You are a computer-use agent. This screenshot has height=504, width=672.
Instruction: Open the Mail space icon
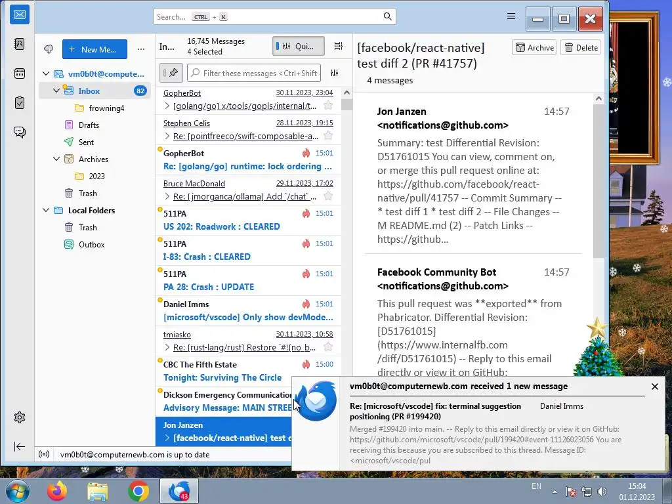(20, 15)
